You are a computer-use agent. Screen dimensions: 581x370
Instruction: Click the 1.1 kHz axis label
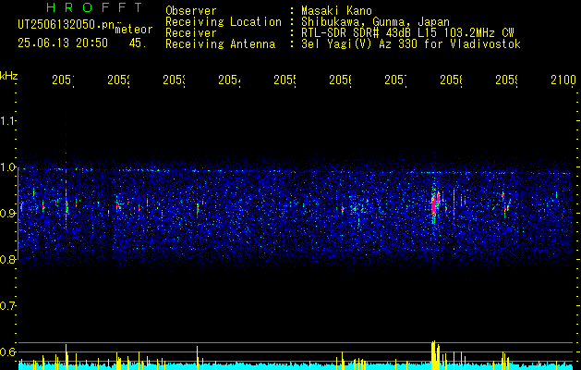click(8, 120)
